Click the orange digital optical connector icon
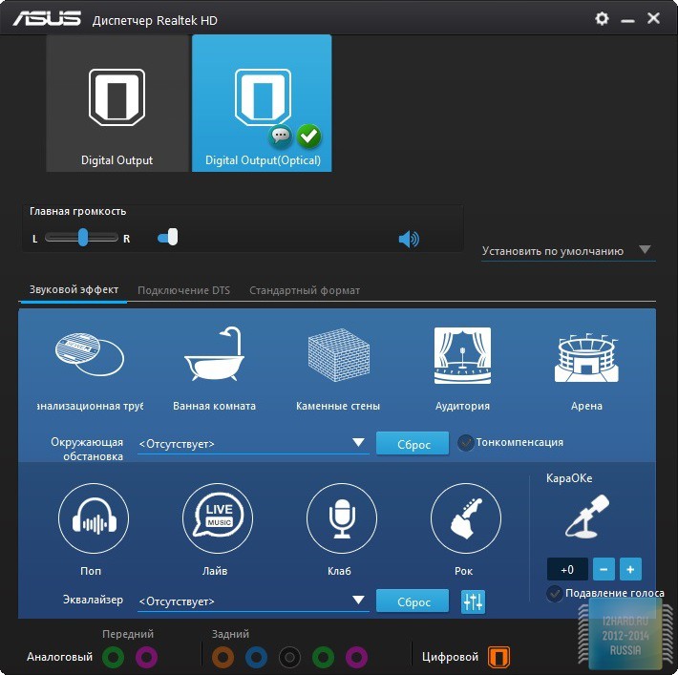 (x=498, y=657)
